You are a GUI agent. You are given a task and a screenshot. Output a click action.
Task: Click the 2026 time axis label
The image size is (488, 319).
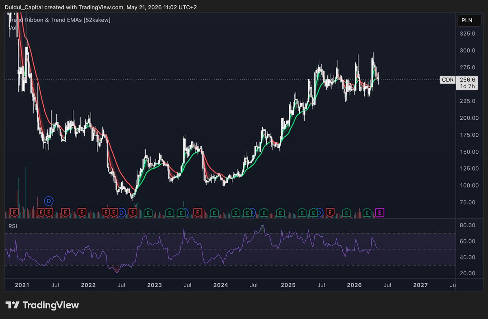pos(354,285)
